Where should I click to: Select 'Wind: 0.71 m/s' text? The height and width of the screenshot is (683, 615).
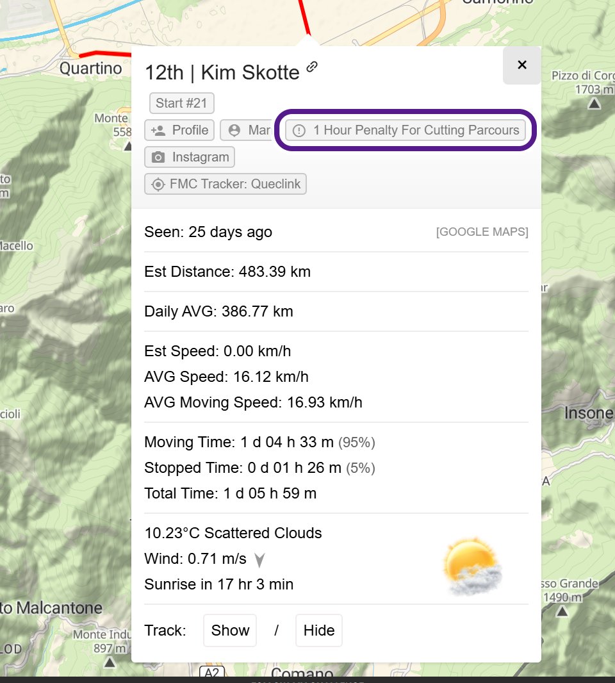195,559
